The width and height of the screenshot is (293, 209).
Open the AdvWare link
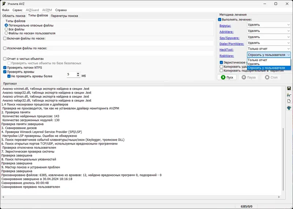coord(226,32)
